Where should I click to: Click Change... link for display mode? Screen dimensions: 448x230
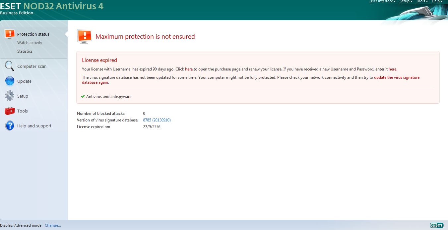53,225
